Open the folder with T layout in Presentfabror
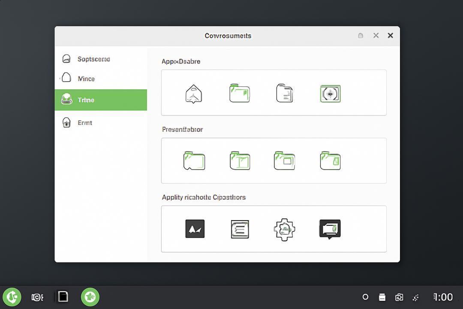This screenshot has width=463, height=309. click(240, 161)
